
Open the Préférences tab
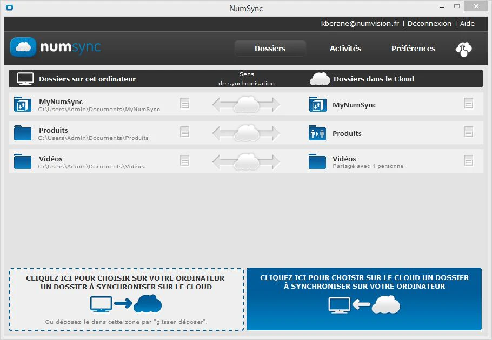pos(413,49)
